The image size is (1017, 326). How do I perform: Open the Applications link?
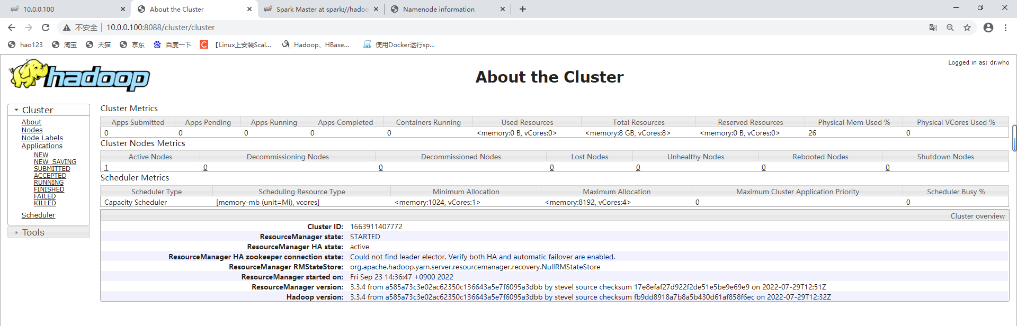click(42, 146)
